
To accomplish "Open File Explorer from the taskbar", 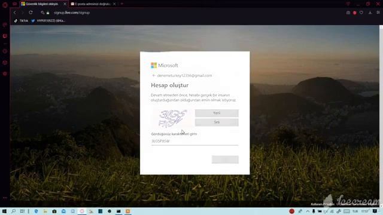I will (45, 211).
